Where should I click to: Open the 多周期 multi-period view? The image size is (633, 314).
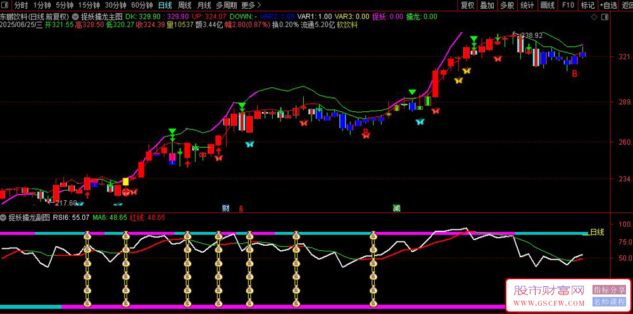click(226, 5)
